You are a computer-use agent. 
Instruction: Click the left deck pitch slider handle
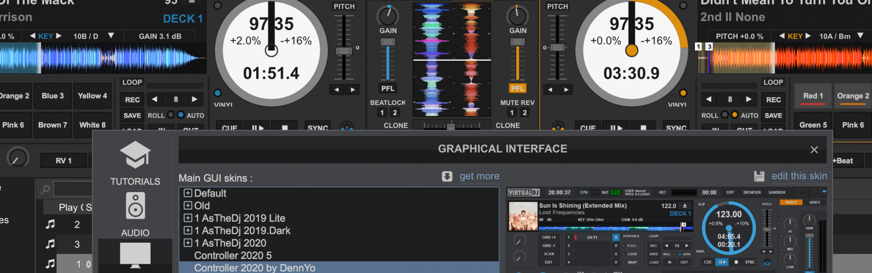coord(344,51)
